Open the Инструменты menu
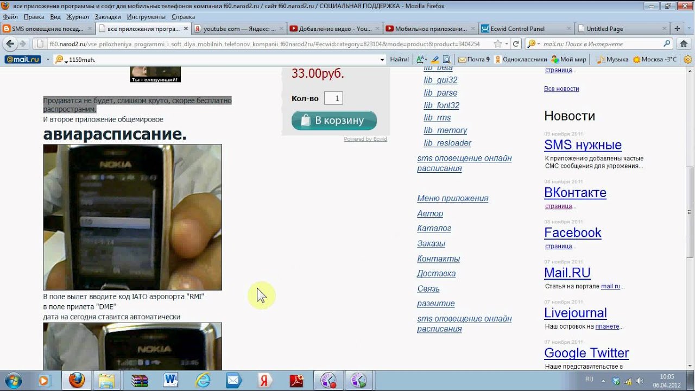This screenshot has height=391, width=695. click(x=146, y=17)
